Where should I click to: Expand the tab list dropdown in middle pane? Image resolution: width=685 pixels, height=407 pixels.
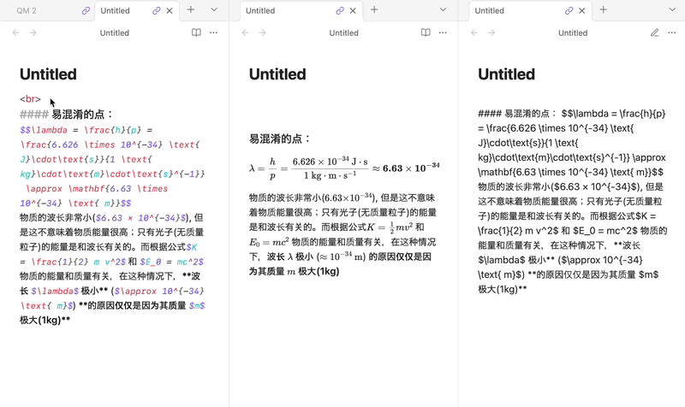(443, 10)
